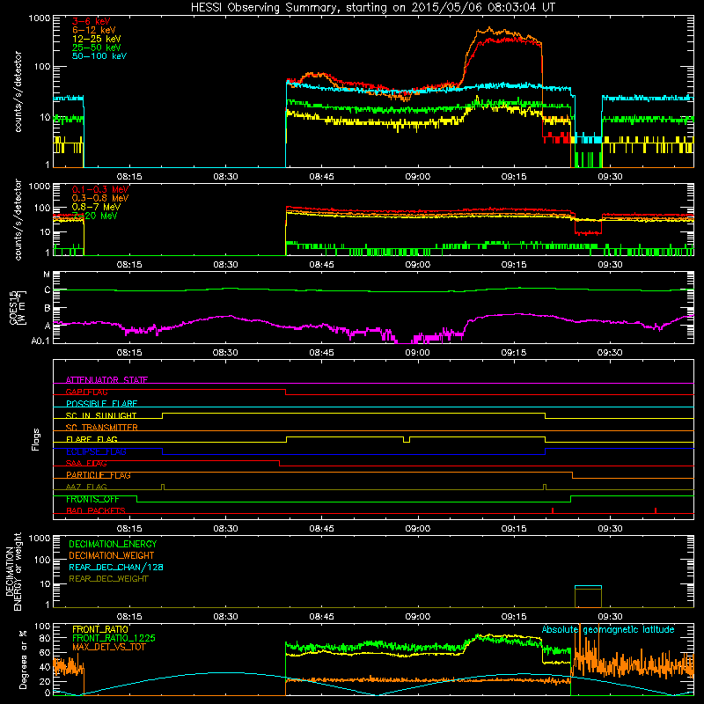Select the PARTICLE_FLAG label

99,475
